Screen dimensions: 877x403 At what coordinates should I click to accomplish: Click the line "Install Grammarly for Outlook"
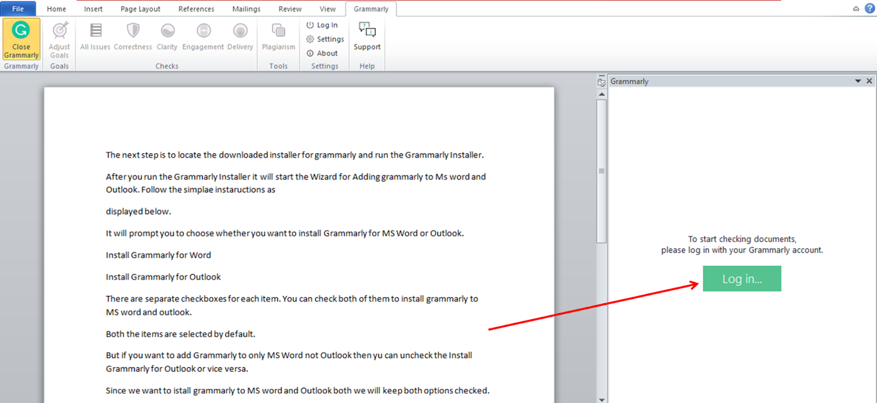(163, 277)
